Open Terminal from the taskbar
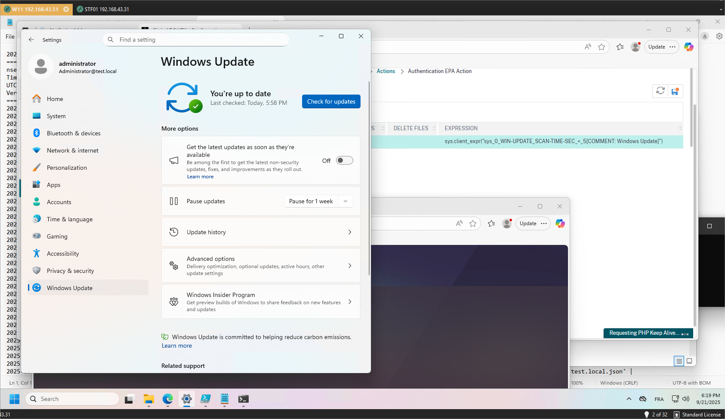 click(243, 399)
